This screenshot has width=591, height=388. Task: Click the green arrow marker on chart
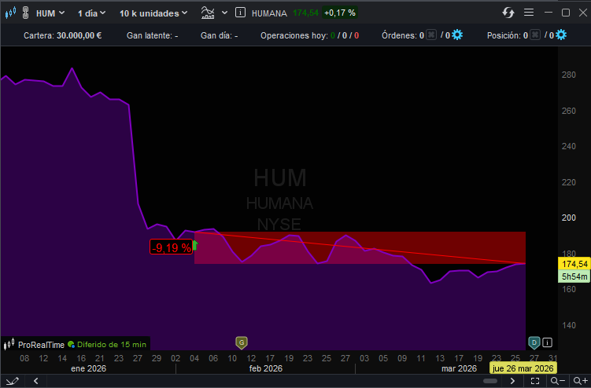195,245
